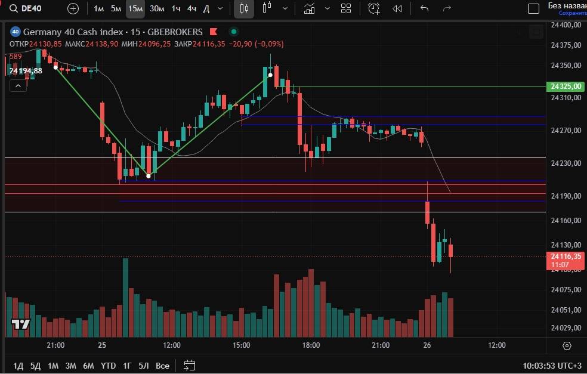Screen dimensions: 587x374
Task: Open go-to-date calendar icon
Action: pyautogui.click(x=189, y=365)
